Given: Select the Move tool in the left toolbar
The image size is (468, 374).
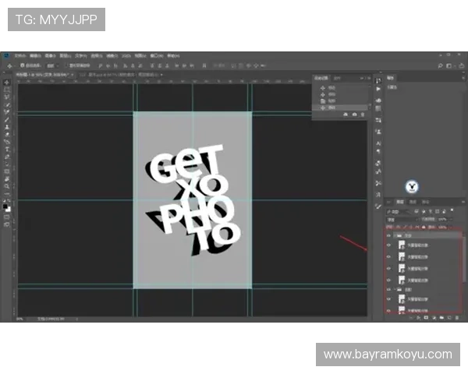Looking at the screenshot, I should [7, 83].
